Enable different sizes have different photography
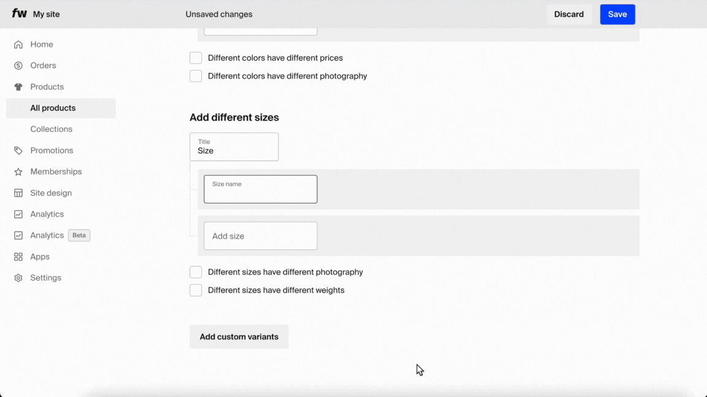Screen dimensions: 707x397 click(x=195, y=271)
